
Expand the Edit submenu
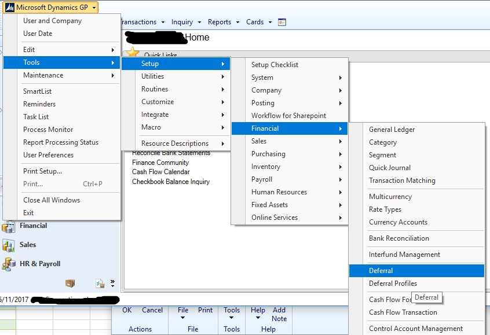coord(62,50)
